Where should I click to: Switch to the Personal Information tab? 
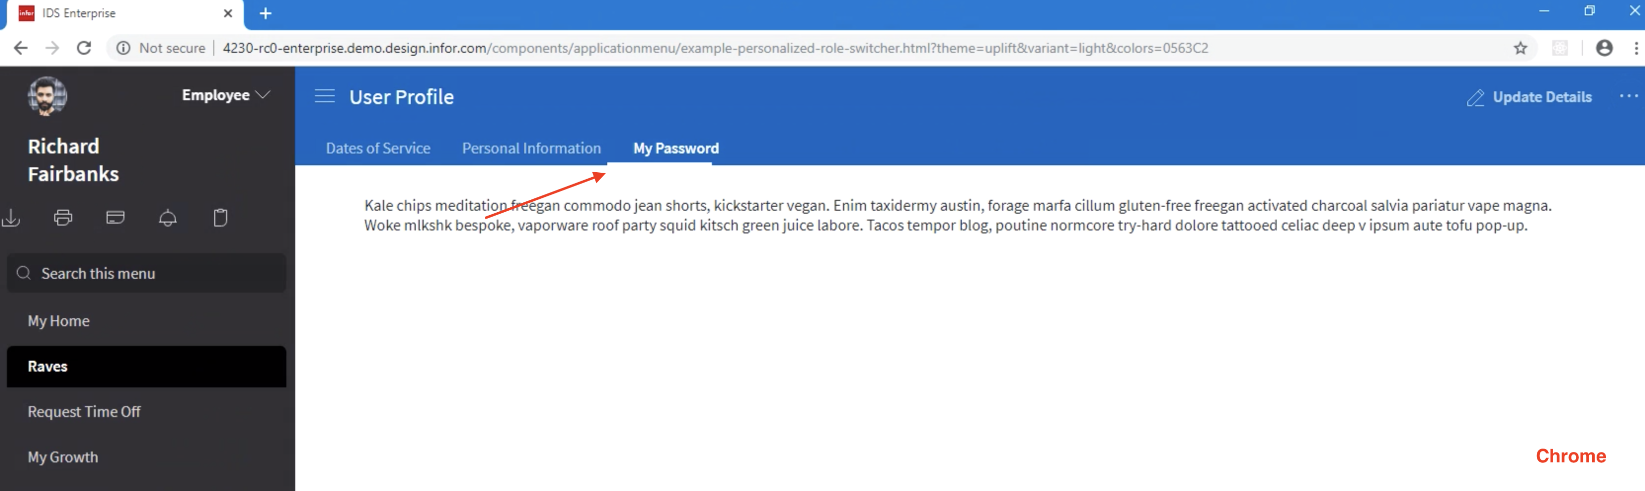(x=531, y=148)
